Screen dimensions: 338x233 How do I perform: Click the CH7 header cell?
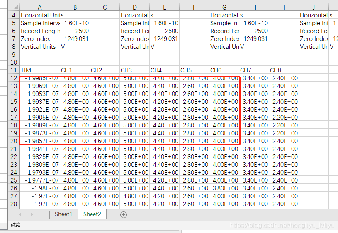click(x=254, y=70)
